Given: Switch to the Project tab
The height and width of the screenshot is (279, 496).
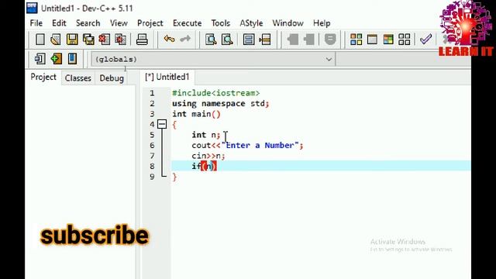Looking at the screenshot, I should [x=43, y=77].
